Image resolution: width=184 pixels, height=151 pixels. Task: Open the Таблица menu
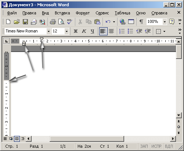(x=123, y=13)
